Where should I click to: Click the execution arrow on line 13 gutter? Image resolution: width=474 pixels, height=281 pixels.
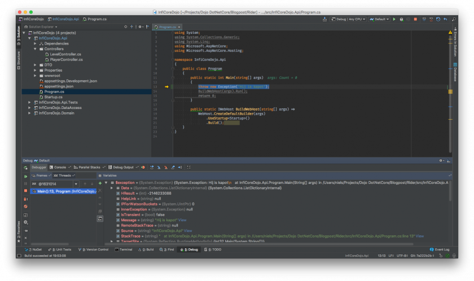point(166,87)
